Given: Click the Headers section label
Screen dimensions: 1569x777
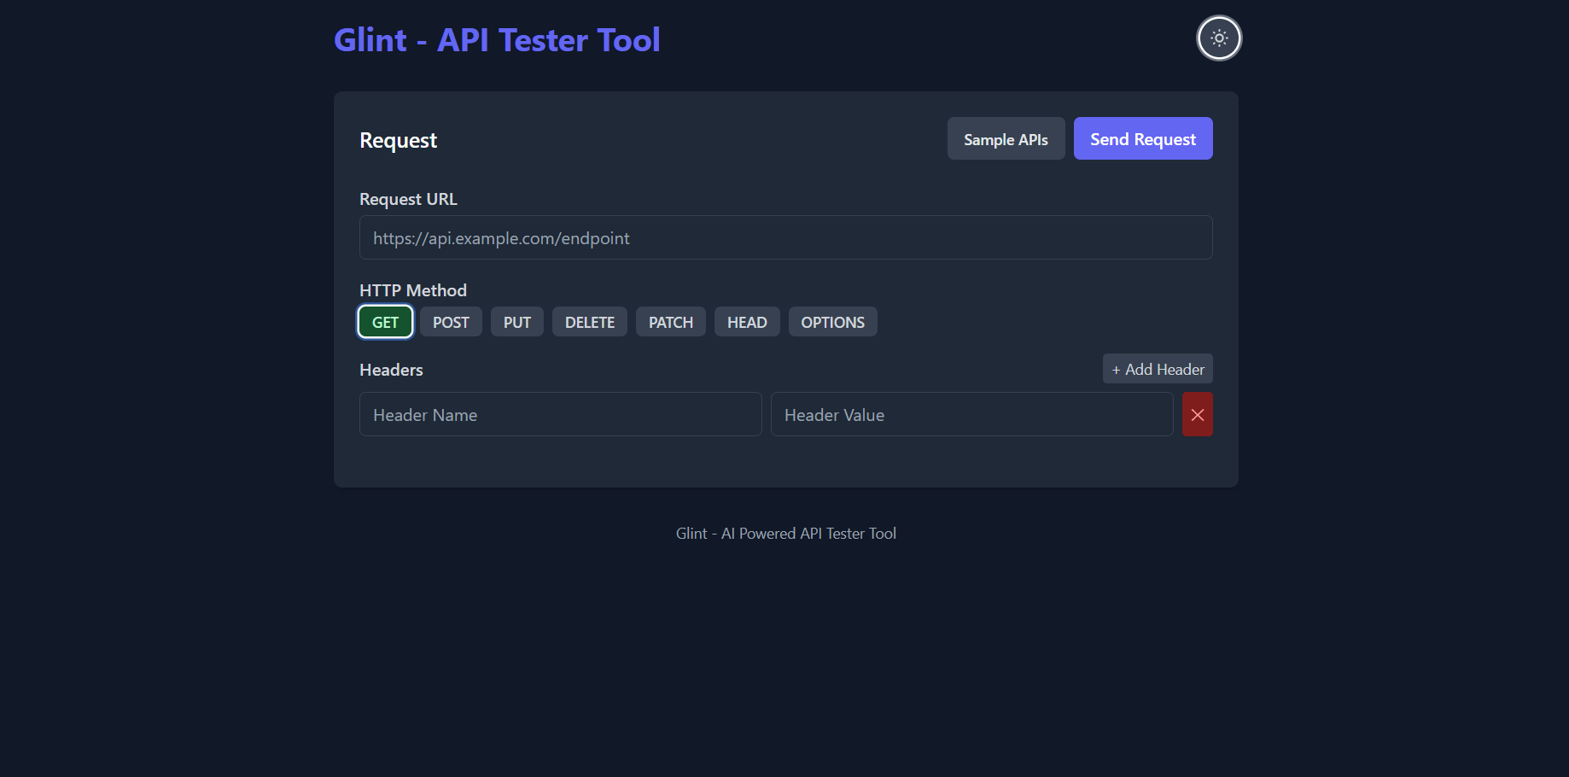Looking at the screenshot, I should [391, 370].
